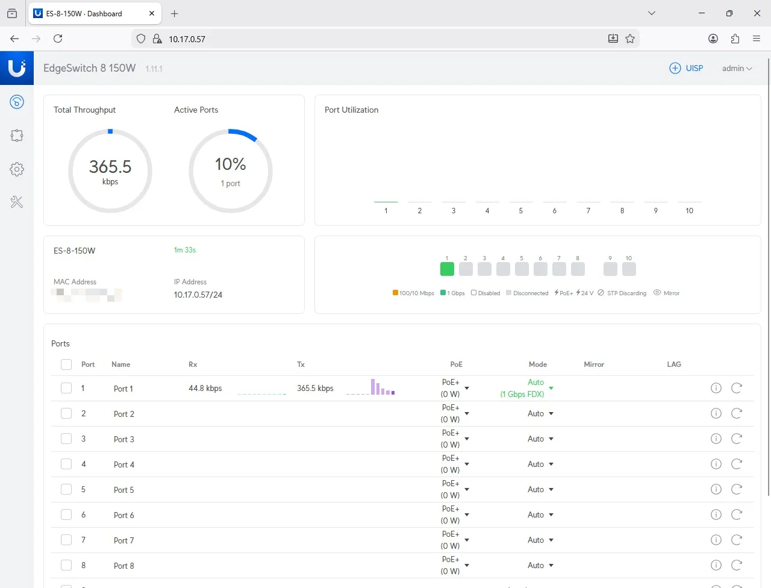The image size is (771, 588).
Task: Bookmark this page with the star icon
Action: click(x=630, y=39)
